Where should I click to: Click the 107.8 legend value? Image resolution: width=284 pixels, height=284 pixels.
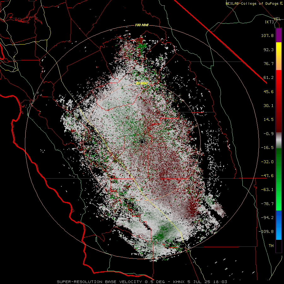267,35
